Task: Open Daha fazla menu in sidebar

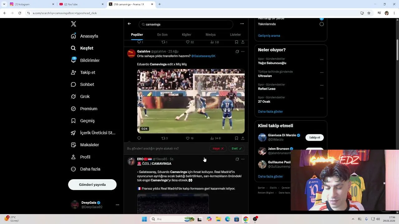Action: pos(85,169)
